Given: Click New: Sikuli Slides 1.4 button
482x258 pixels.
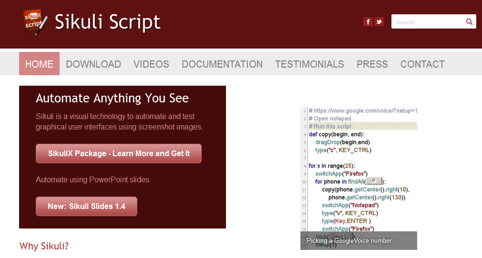Looking at the screenshot, I should pos(86,206).
